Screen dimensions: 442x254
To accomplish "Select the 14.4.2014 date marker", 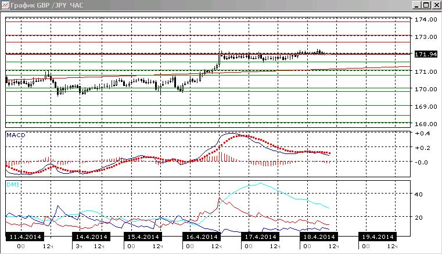I will [91, 237].
